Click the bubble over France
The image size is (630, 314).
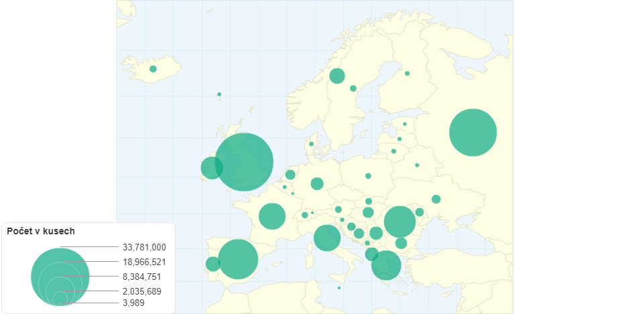coord(272,216)
